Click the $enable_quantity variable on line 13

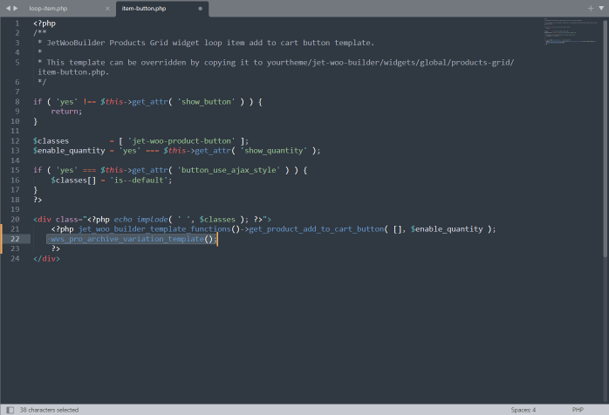click(69, 151)
